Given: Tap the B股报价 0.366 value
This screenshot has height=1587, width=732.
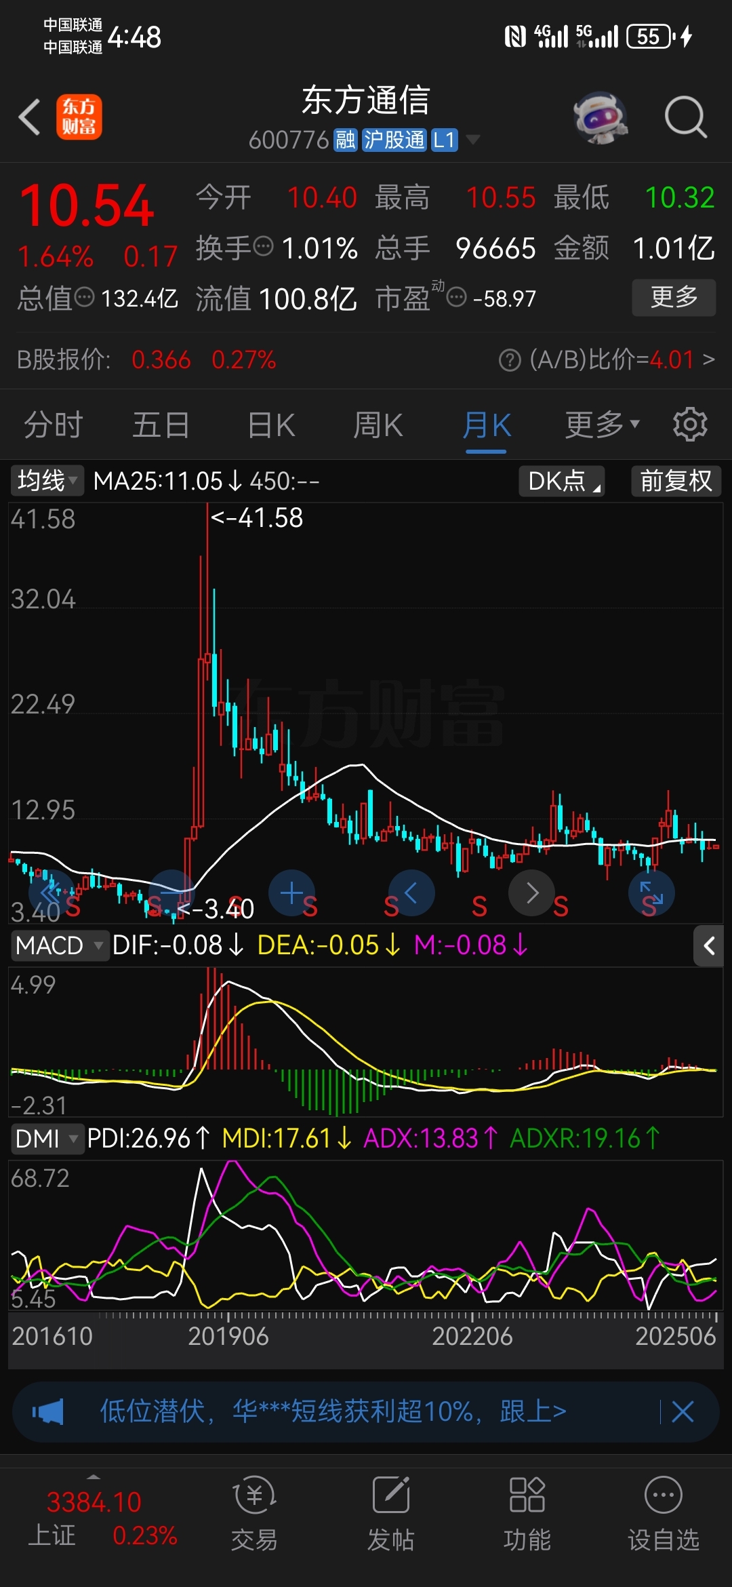Looking at the screenshot, I should (x=161, y=359).
